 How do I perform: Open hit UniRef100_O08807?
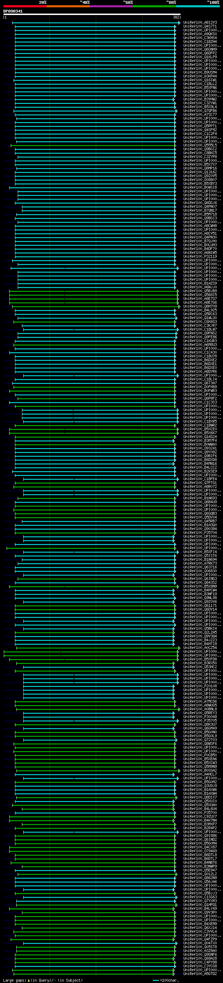(x=200, y=180)
